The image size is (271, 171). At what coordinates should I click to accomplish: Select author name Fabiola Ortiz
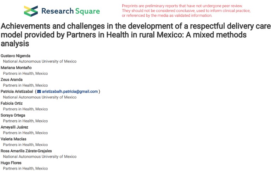point(12,103)
